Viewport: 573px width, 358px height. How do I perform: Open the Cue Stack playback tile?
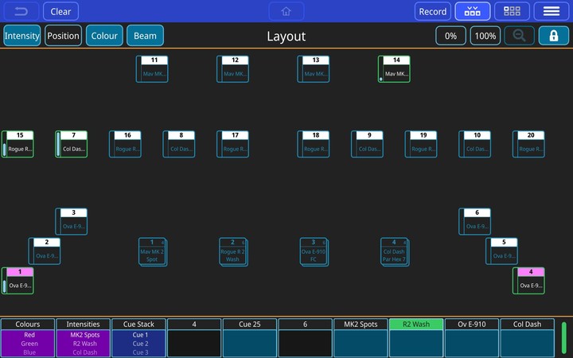138,338
